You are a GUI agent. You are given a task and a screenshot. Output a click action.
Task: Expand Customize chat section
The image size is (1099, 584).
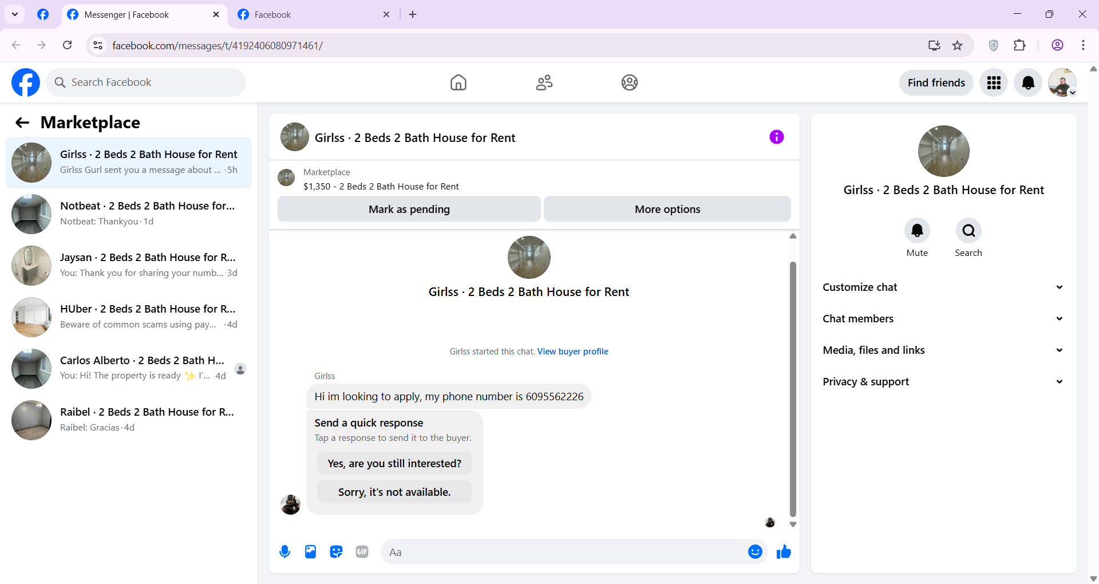click(x=943, y=287)
